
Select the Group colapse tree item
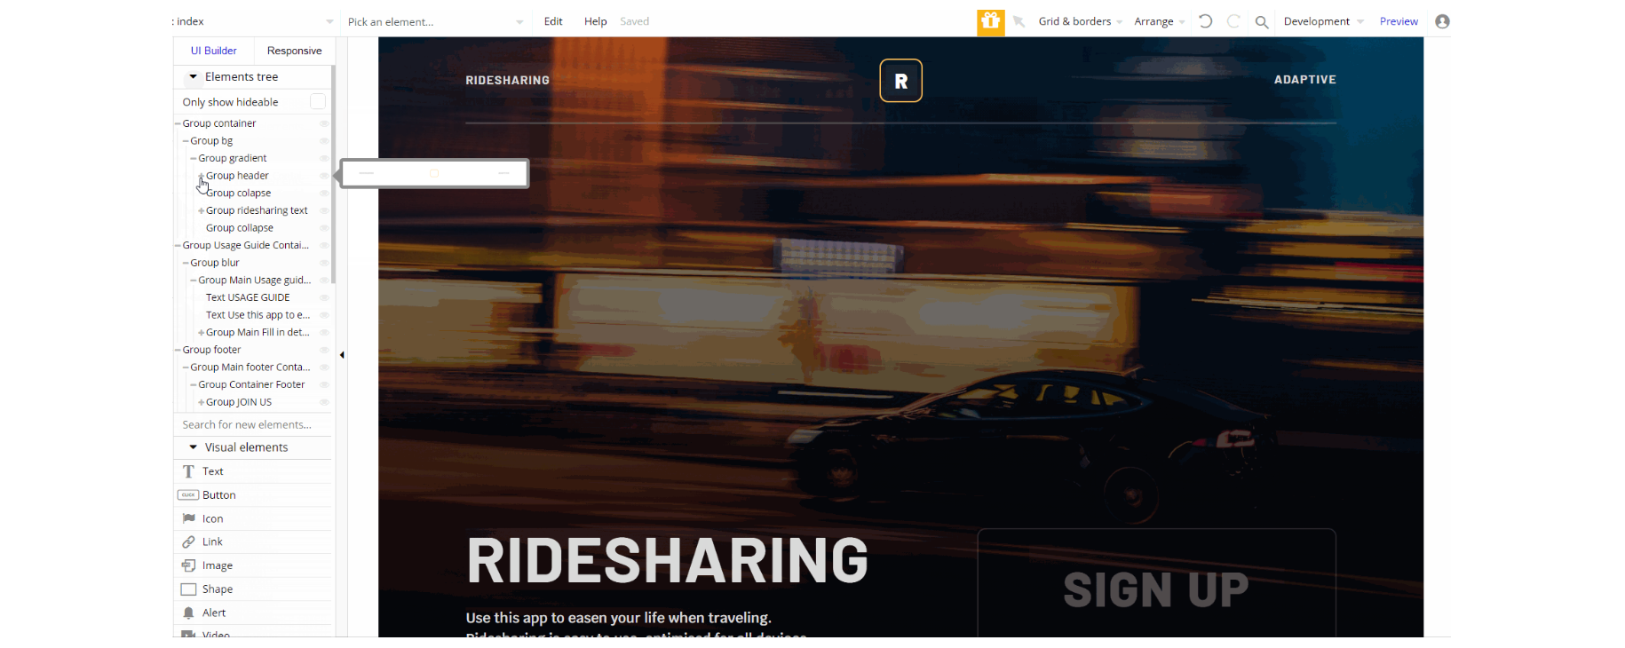tap(238, 193)
